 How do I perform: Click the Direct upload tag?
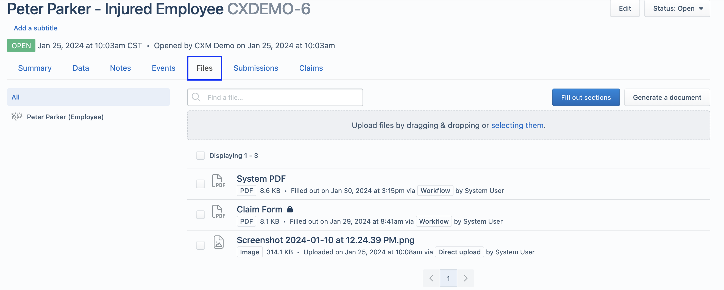pyautogui.click(x=459, y=252)
